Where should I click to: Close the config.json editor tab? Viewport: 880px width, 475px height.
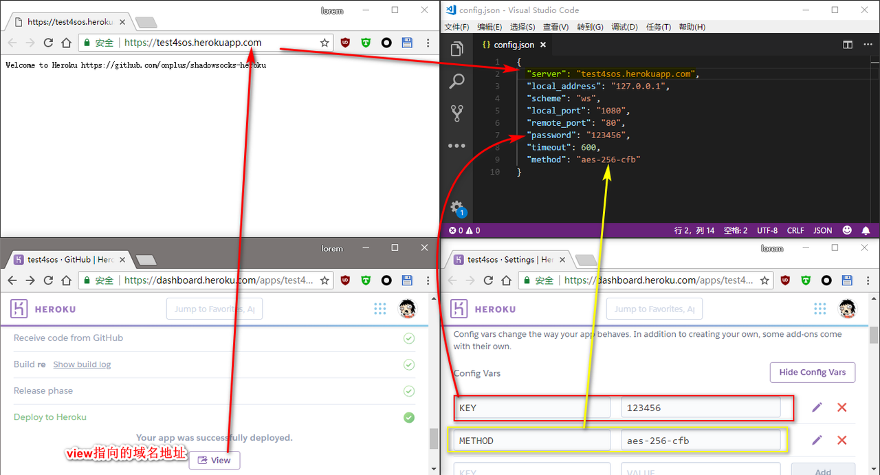(x=542, y=45)
